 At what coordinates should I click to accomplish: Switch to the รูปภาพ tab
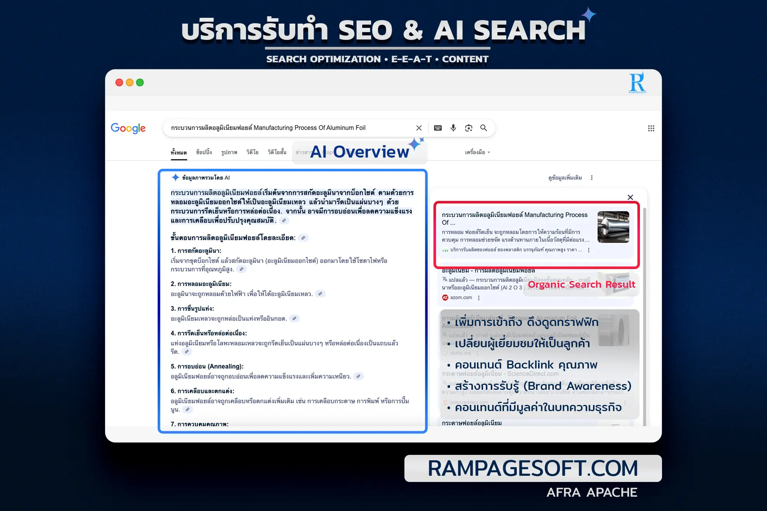229,153
